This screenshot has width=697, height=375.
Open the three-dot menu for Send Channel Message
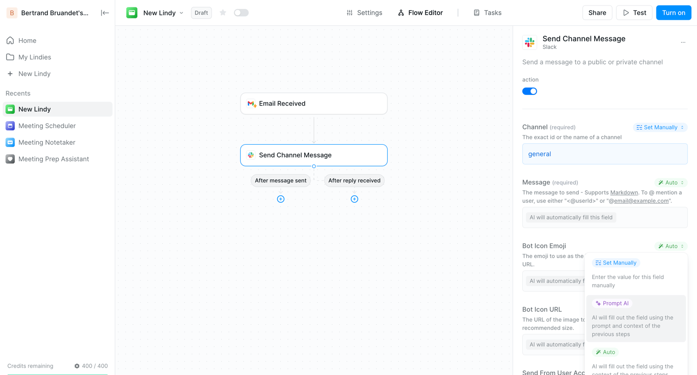pyautogui.click(x=683, y=42)
